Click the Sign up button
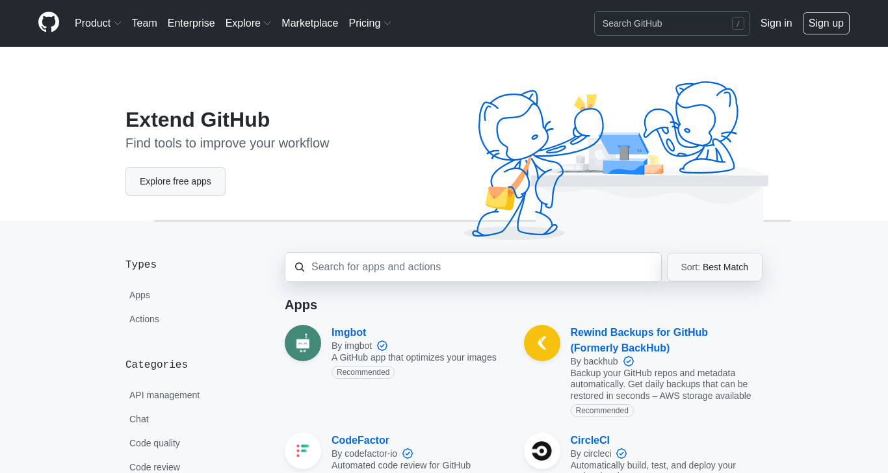 (x=826, y=23)
